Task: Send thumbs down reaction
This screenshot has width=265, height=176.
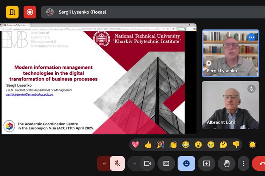Action: [236, 145]
